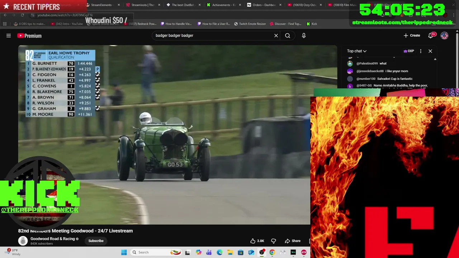Reload the page with the browser refresh icon
Image resolution: width=459 pixels, height=258 pixels.
tap(22, 15)
